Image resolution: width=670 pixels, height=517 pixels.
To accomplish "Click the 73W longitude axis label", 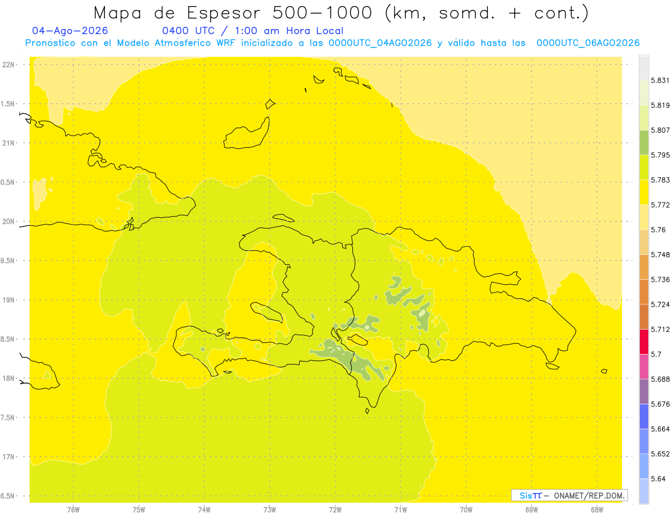I will click(x=270, y=509).
